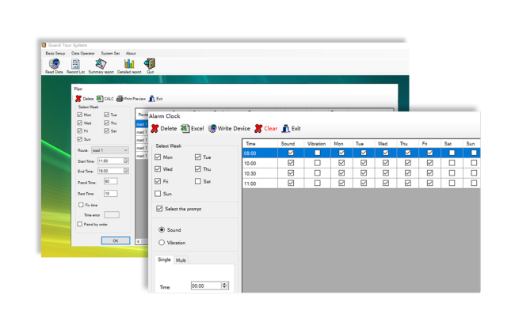Toggle the Select the prompt checkbox
This screenshot has width=515, height=329.
click(159, 209)
